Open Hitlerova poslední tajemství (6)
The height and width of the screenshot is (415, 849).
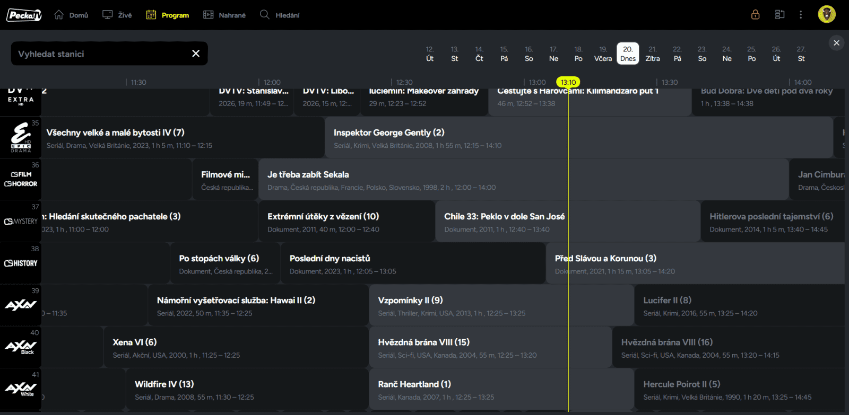click(x=773, y=221)
